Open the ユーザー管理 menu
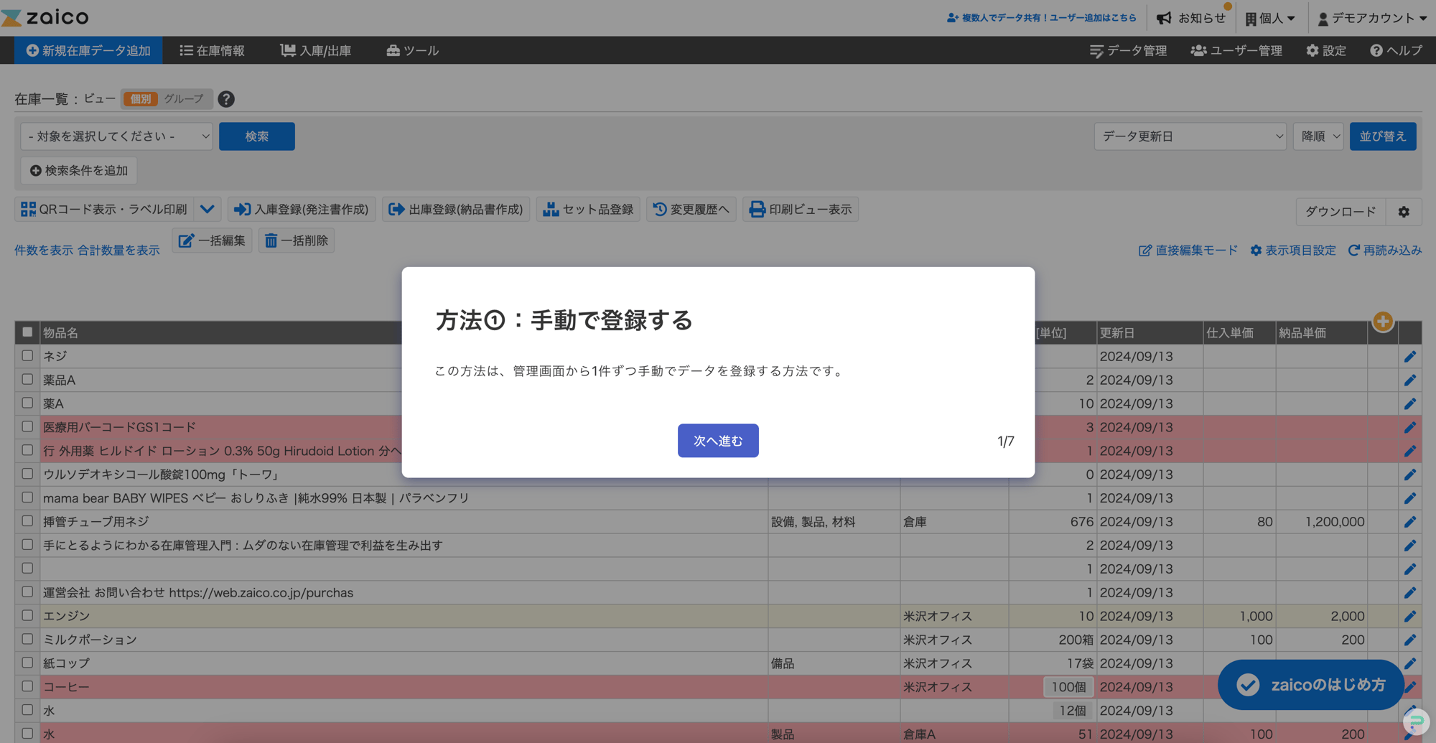1436x743 pixels. (x=1236, y=50)
